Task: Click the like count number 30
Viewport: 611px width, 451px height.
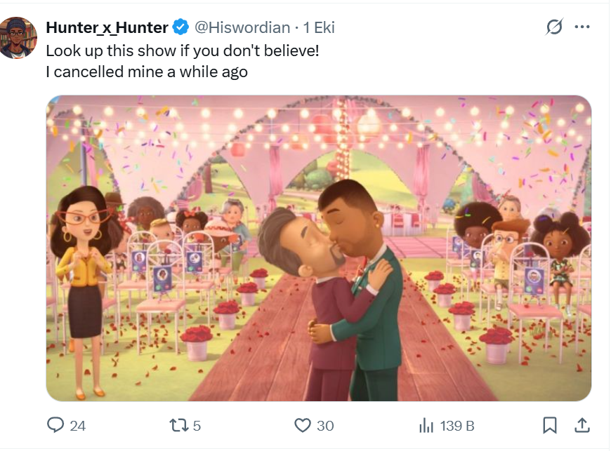Action: (325, 426)
